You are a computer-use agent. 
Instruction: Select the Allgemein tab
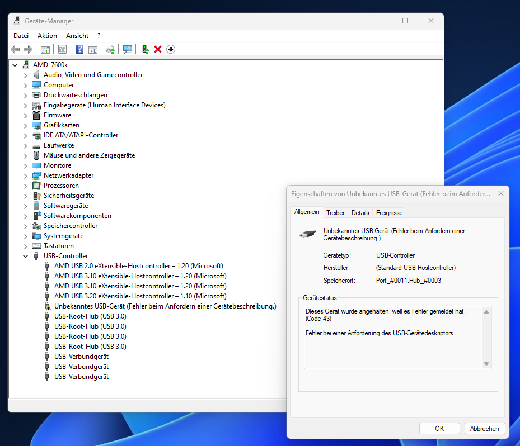(x=307, y=212)
